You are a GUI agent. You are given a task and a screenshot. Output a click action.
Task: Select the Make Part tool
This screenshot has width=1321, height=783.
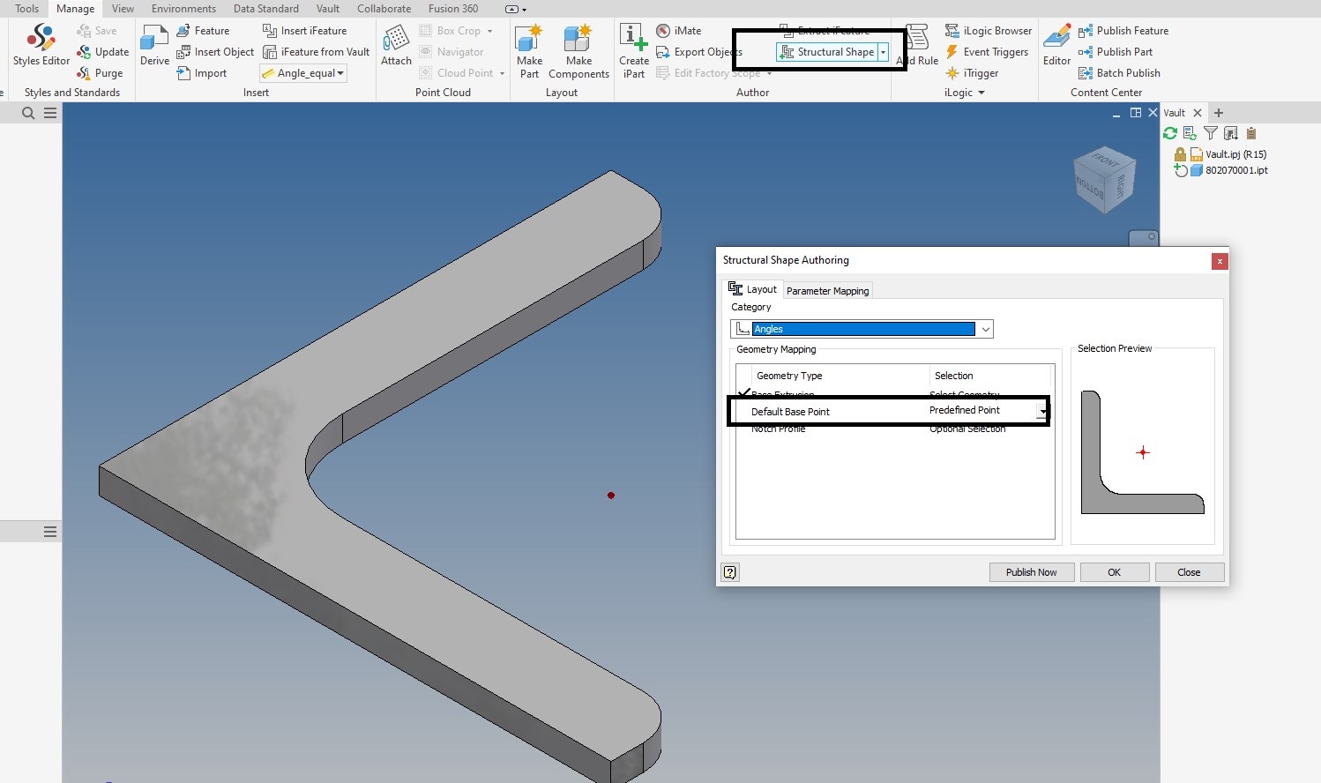pos(529,51)
